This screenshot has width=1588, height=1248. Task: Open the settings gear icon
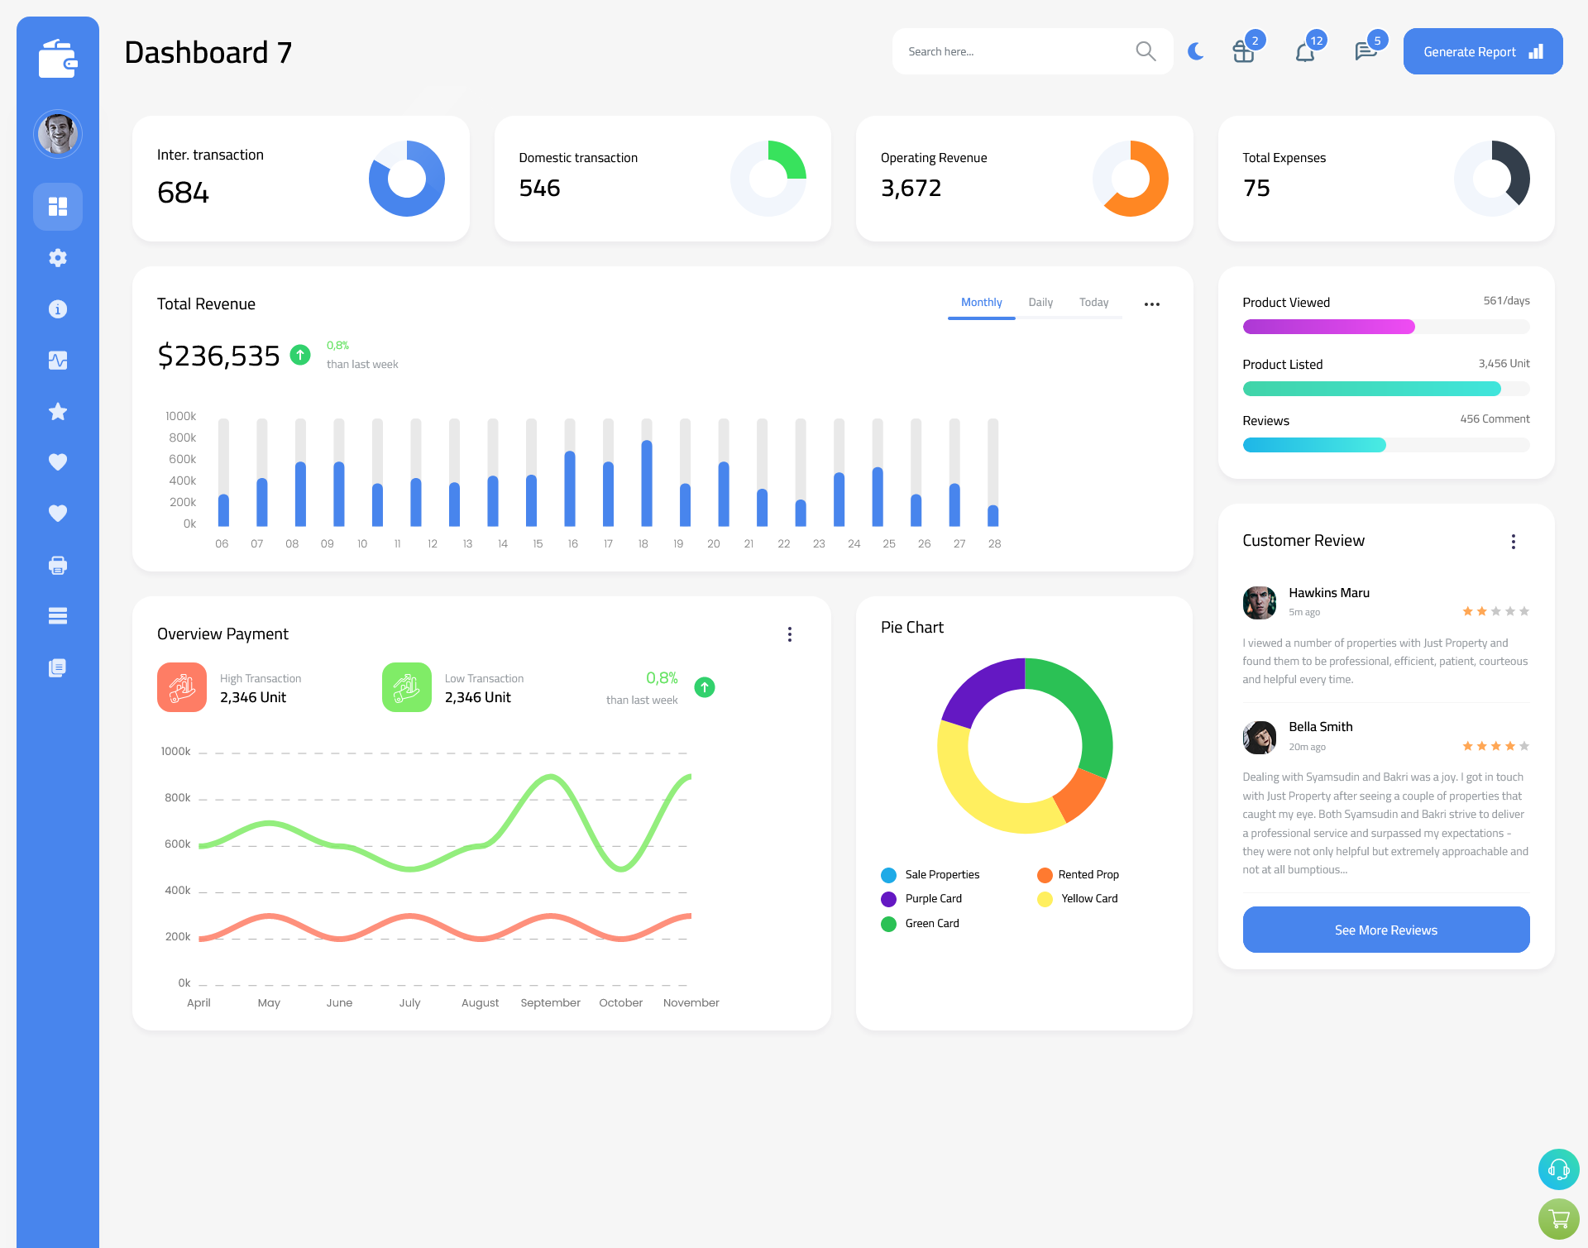click(58, 256)
